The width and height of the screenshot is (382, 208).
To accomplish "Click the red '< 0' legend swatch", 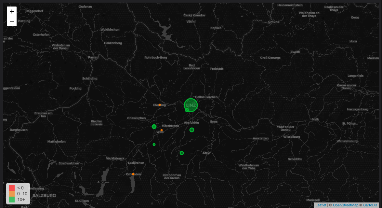I will click(12, 188).
